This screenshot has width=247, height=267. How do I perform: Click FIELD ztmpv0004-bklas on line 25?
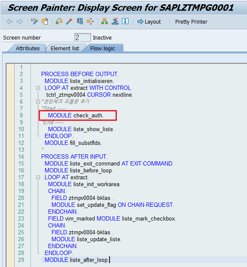click(82, 233)
